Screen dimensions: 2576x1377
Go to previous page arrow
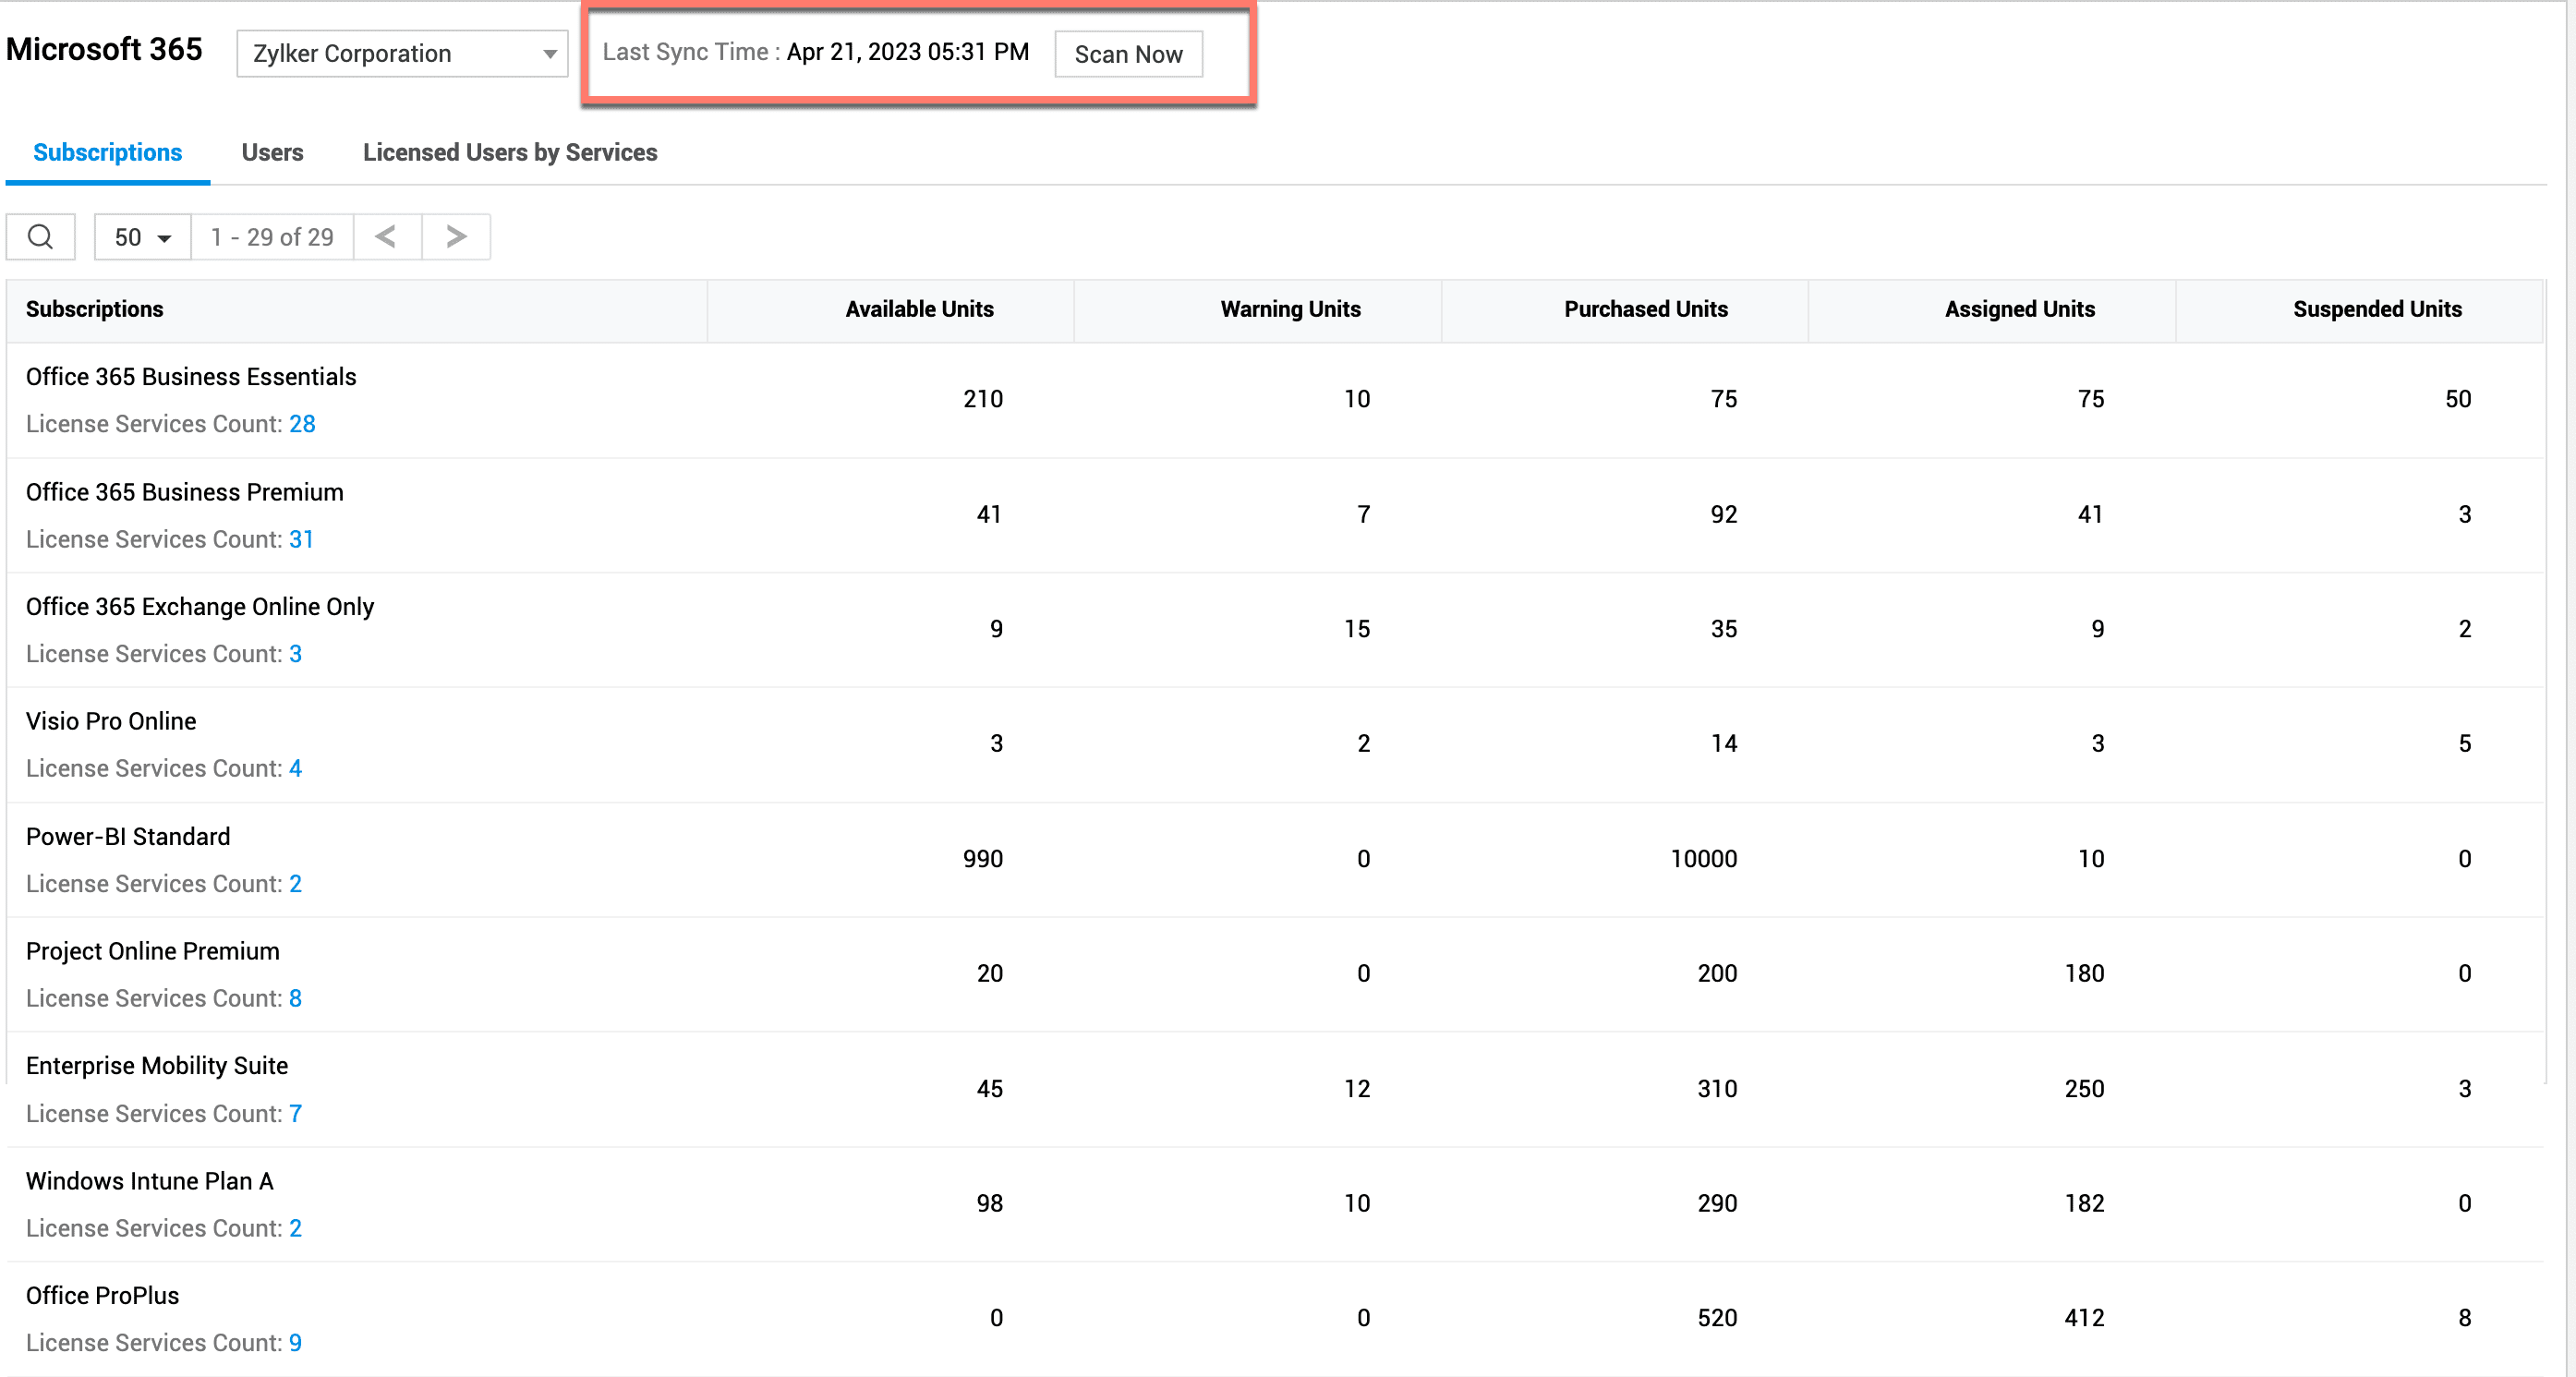point(386,237)
